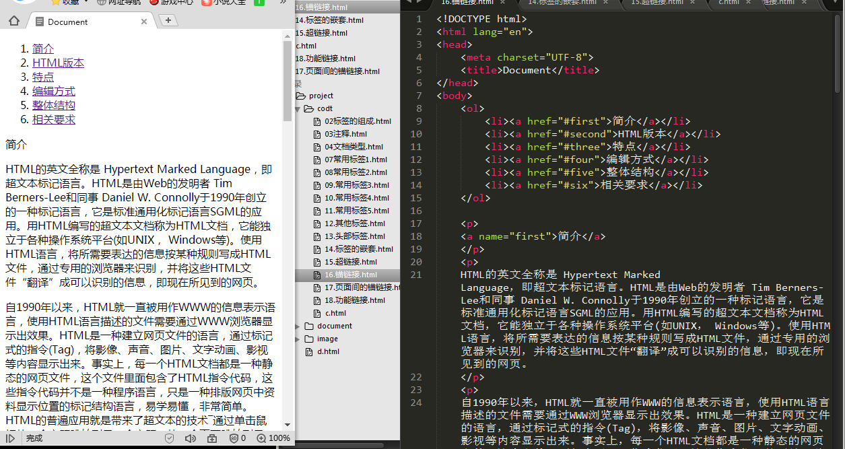Jump to the 特点 section link

43,77
